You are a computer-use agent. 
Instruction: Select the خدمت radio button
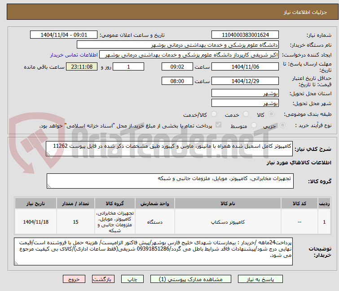click(246, 114)
